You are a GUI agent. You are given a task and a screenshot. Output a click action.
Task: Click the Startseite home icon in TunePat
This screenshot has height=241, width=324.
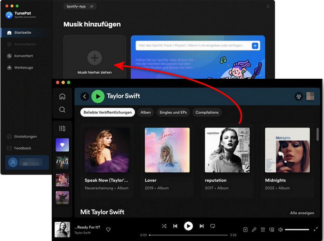pyautogui.click(x=9, y=33)
